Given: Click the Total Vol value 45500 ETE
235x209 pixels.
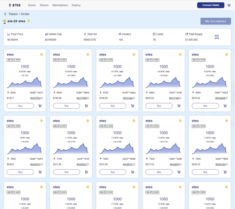Looking at the screenshot, I should point(90,40).
